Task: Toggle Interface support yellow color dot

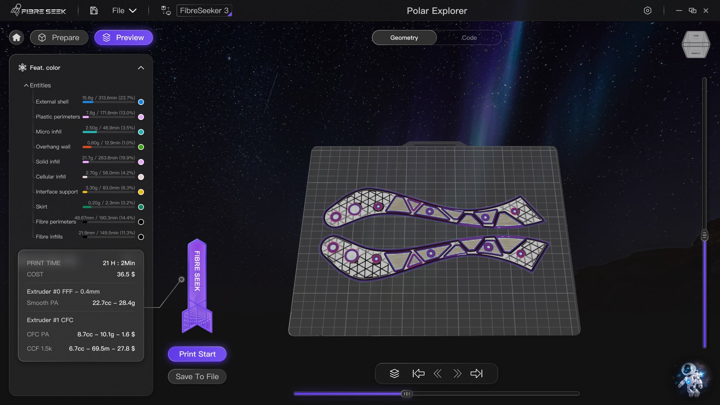Action: coord(141,192)
